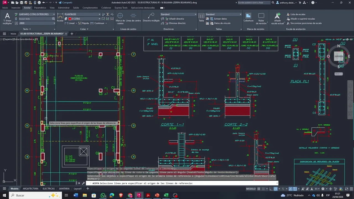Click the Open folder icon in quick access toolbar
This screenshot has height=199, width=354.
(17, 2)
